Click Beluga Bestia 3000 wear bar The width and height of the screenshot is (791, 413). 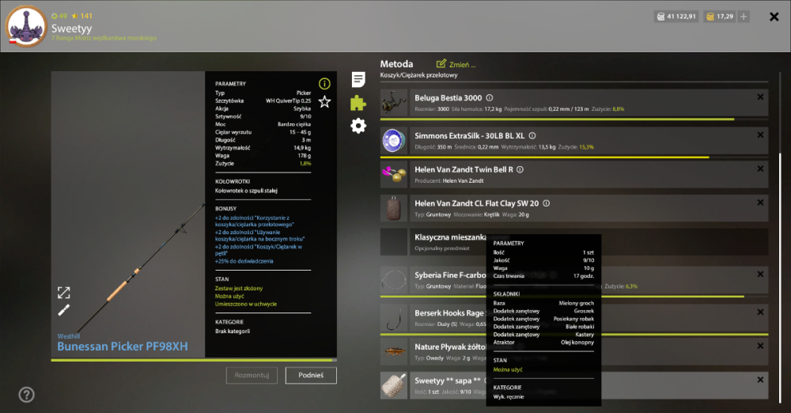point(574,119)
